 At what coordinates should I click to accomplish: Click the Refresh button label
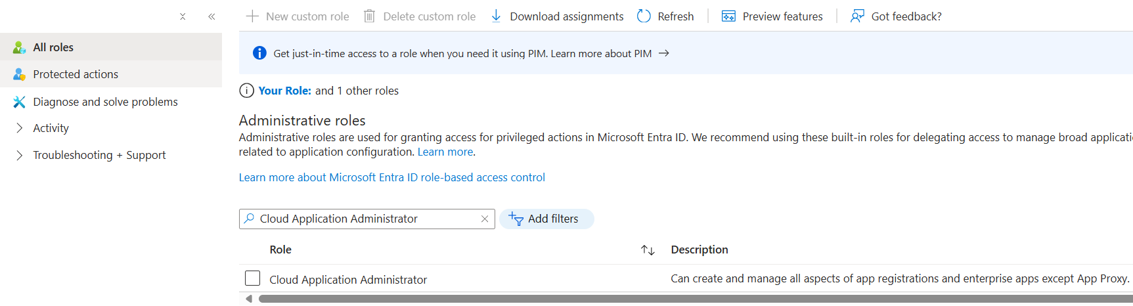(676, 16)
